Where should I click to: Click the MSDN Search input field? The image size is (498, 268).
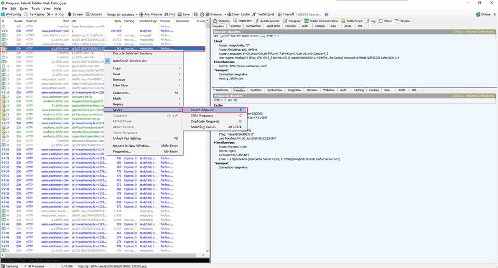click(310, 14)
